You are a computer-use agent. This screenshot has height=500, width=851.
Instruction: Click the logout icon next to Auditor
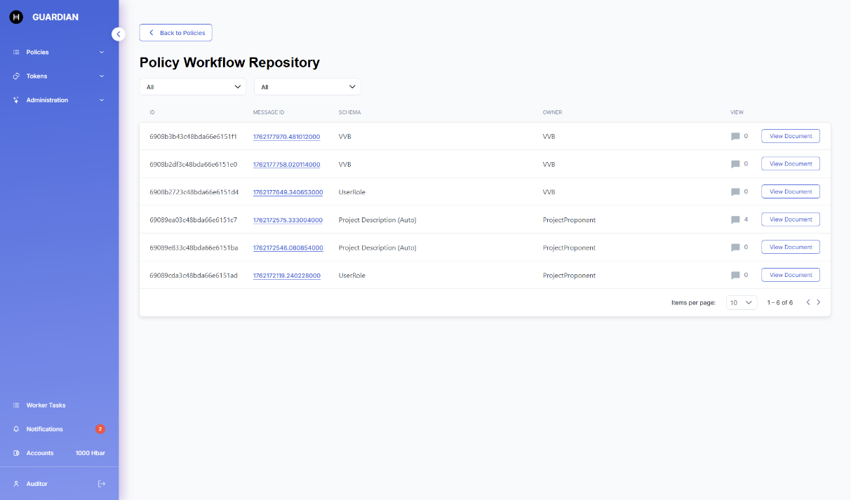pyautogui.click(x=102, y=484)
